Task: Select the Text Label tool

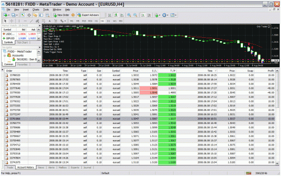Action: (x=56, y=21)
